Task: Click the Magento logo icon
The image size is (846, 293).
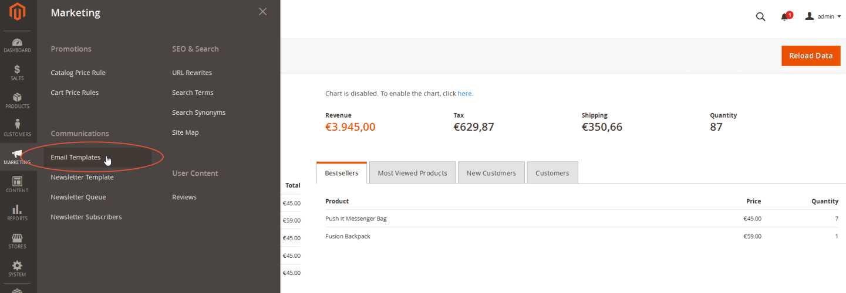Action: (x=18, y=12)
